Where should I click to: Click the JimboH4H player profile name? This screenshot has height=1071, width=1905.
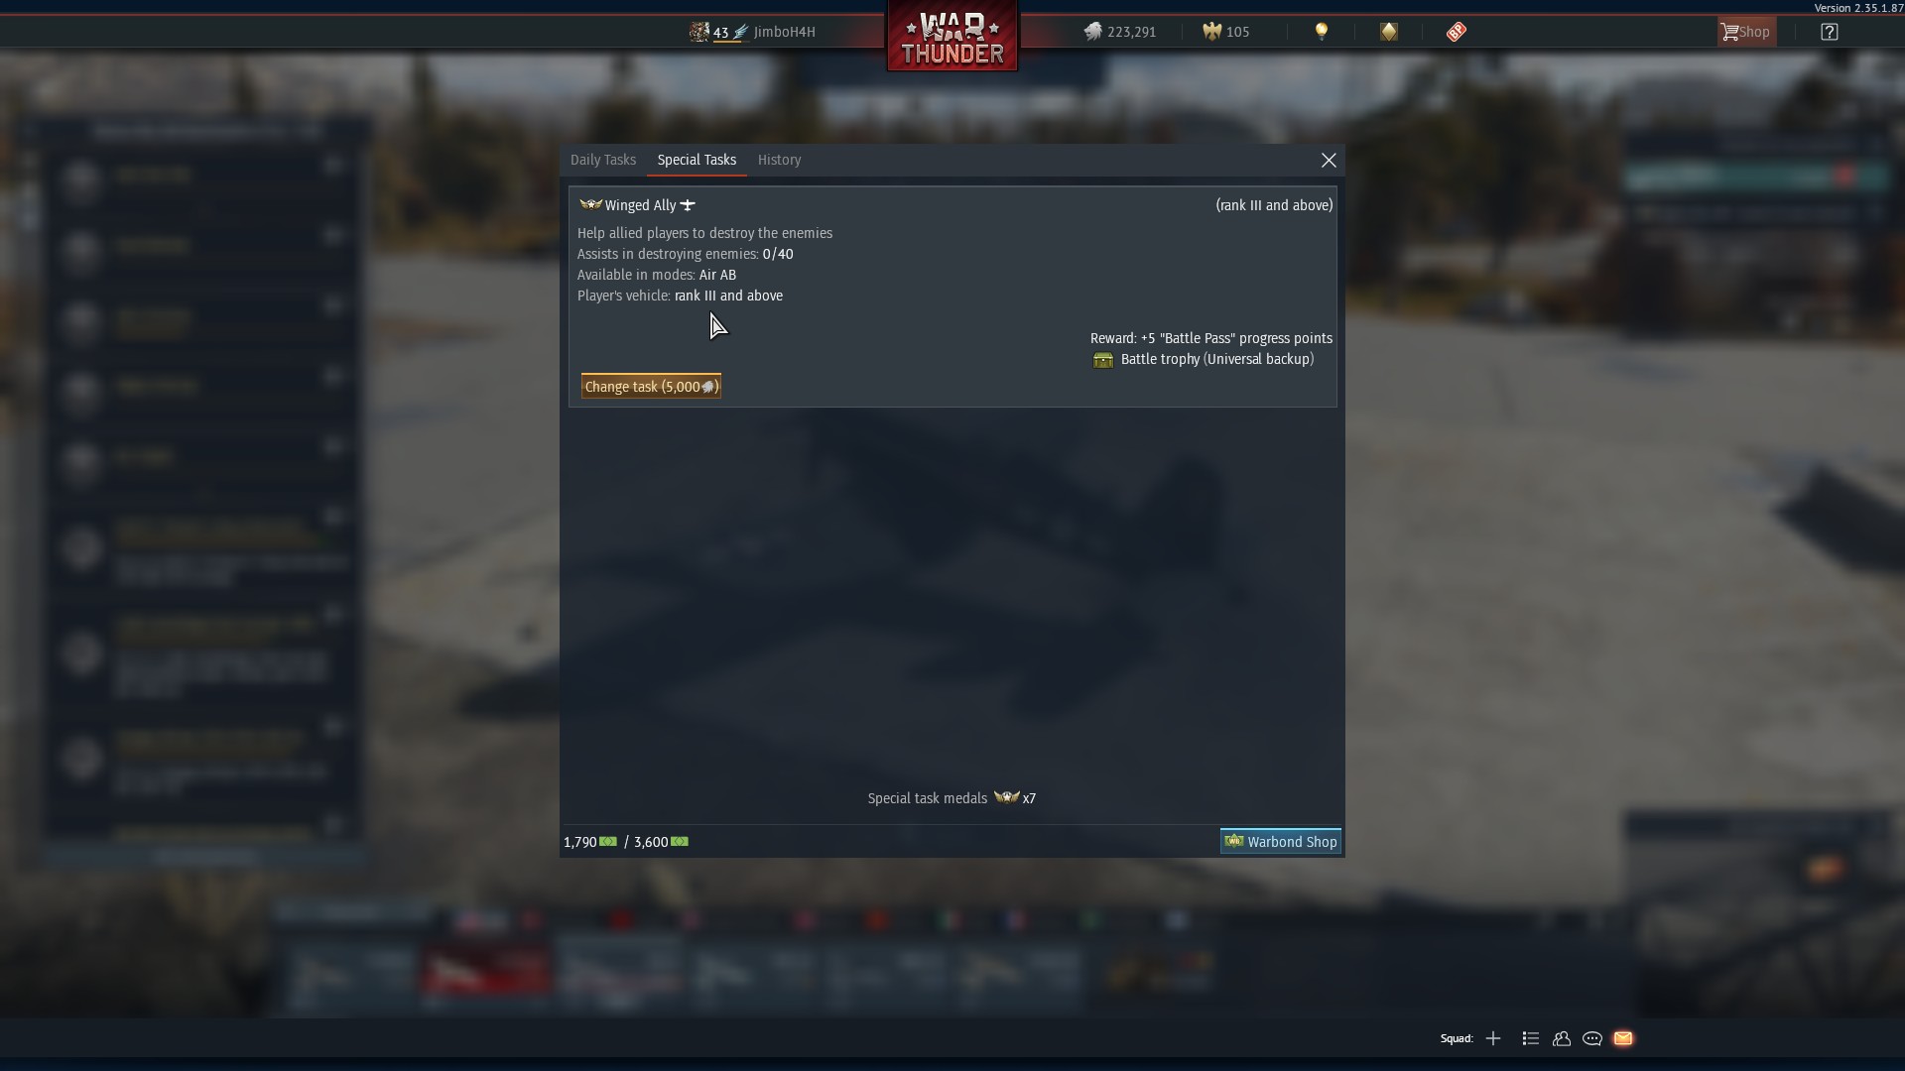point(784,32)
